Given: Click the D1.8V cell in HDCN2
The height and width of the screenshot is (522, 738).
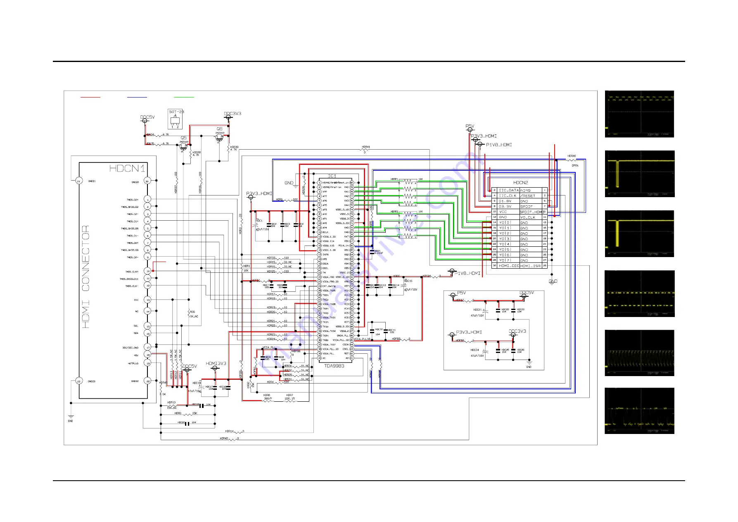Looking at the screenshot, I should [508, 201].
